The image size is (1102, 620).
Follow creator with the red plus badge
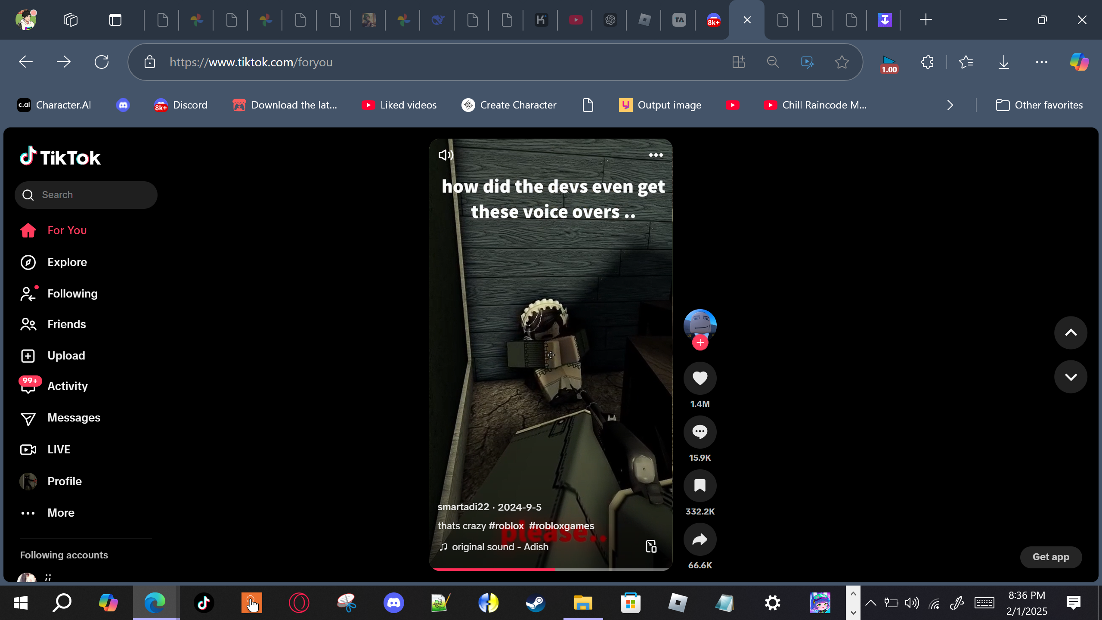point(700,343)
